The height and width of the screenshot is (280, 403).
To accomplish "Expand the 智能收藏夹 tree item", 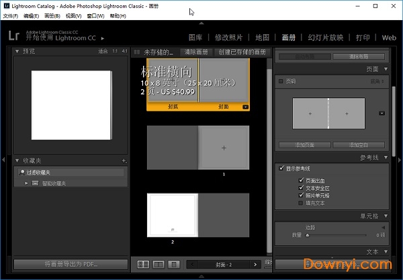I will 26,183.
